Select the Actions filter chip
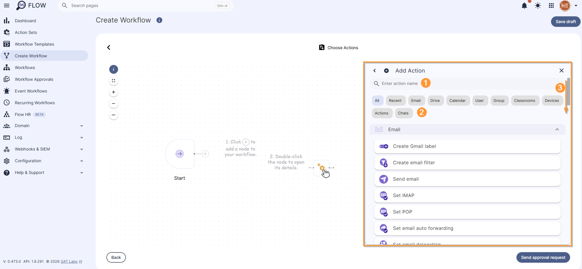The width and height of the screenshot is (582, 269). [381, 113]
